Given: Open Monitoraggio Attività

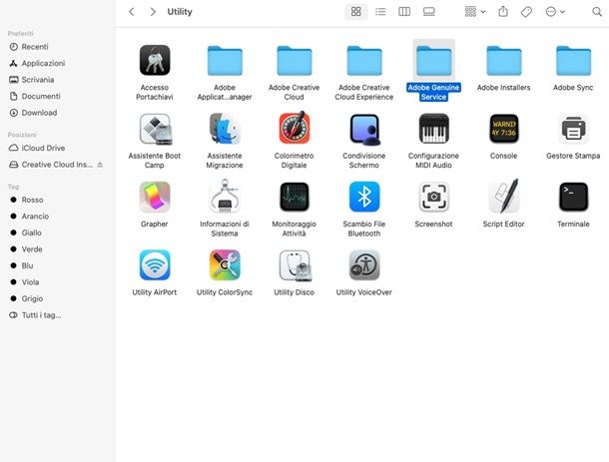Looking at the screenshot, I should tap(294, 197).
